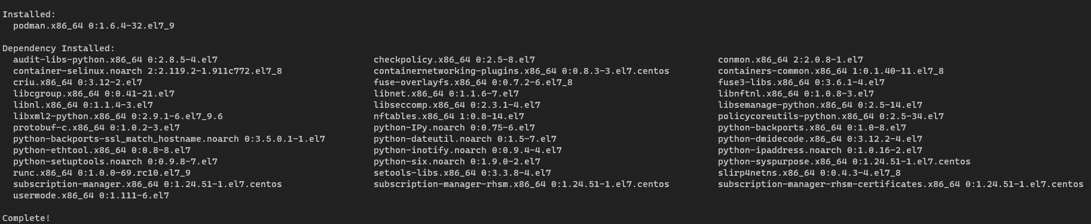Select the nftables.x86_64 package line
This screenshot has height=224, width=1091.
449,116
